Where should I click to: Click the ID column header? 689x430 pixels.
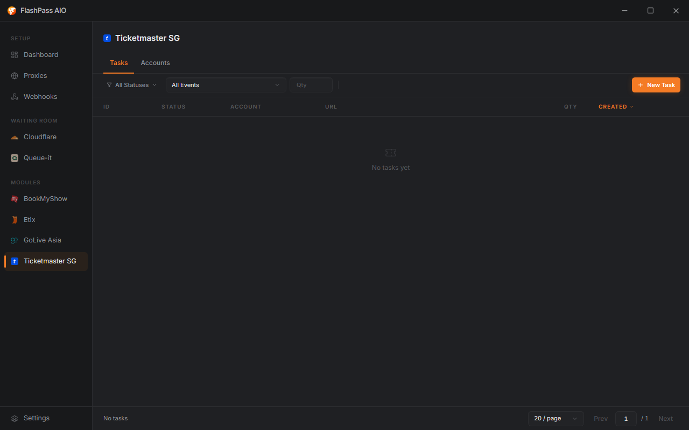click(107, 107)
